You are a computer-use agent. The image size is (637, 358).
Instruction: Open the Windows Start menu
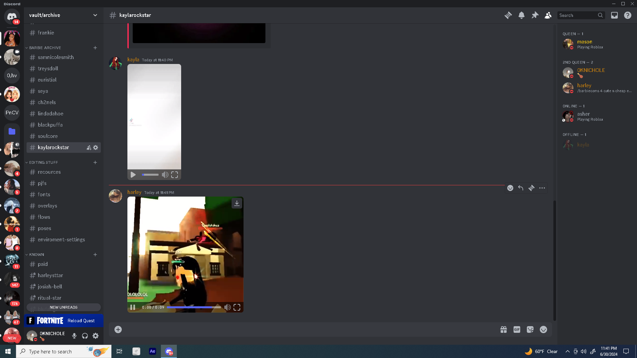point(8,351)
